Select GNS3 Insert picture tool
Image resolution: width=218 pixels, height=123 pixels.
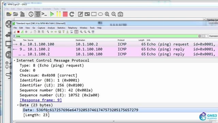click(x=87, y=14)
